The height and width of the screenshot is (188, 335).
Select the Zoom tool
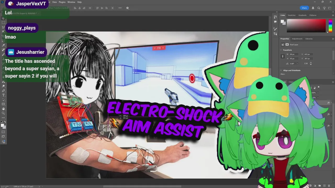coord(3,113)
